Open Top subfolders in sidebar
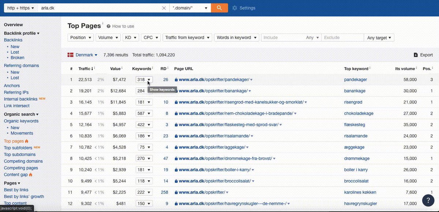The height and width of the screenshot is (212, 439). [x=18, y=148]
